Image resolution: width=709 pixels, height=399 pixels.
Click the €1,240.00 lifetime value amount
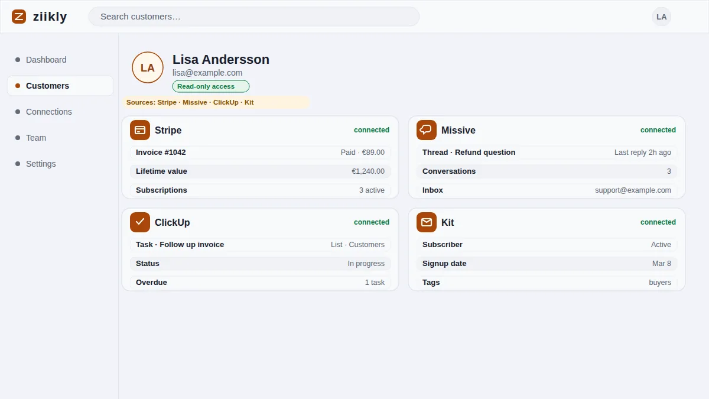[x=368, y=171]
